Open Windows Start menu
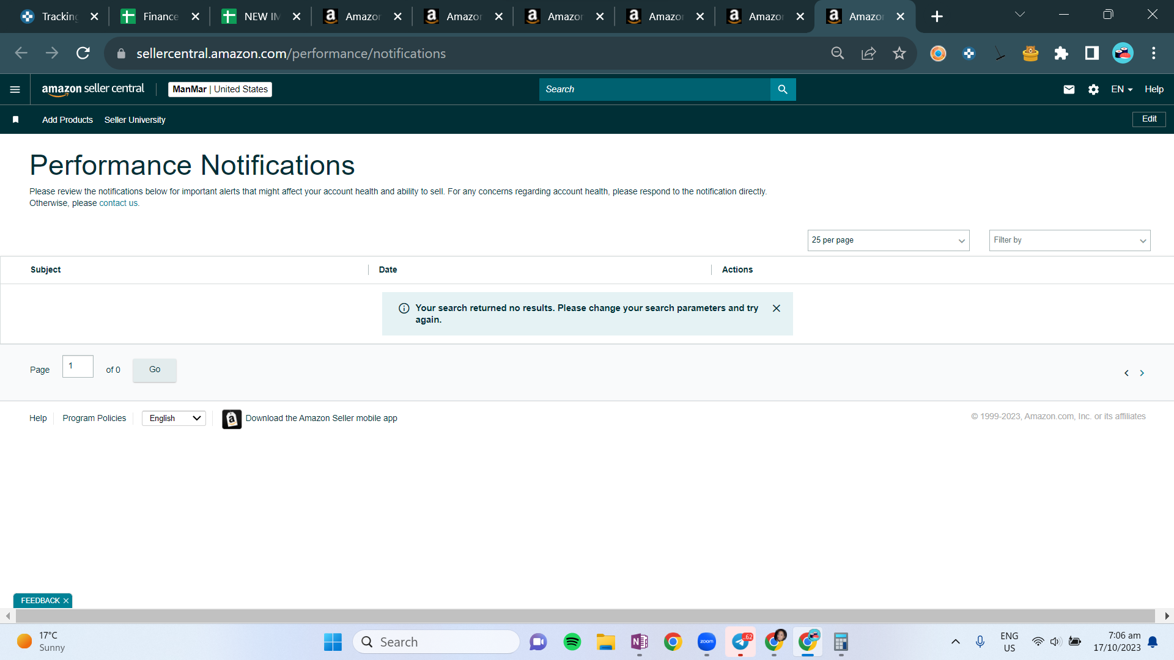This screenshot has width=1174, height=660. [x=333, y=642]
